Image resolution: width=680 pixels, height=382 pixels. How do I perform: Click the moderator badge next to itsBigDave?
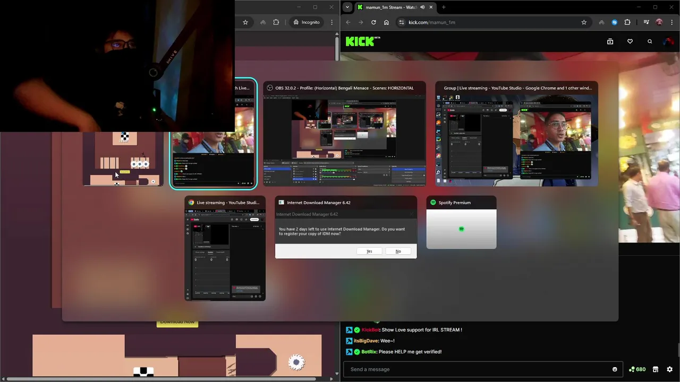pos(349,341)
